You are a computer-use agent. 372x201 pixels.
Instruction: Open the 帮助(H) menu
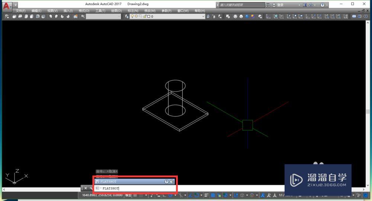200,11
